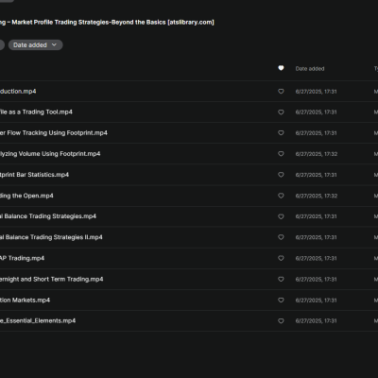Favorite the file ending in AP Trading.mp4
This screenshot has width=378, height=378.
(281, 258)
